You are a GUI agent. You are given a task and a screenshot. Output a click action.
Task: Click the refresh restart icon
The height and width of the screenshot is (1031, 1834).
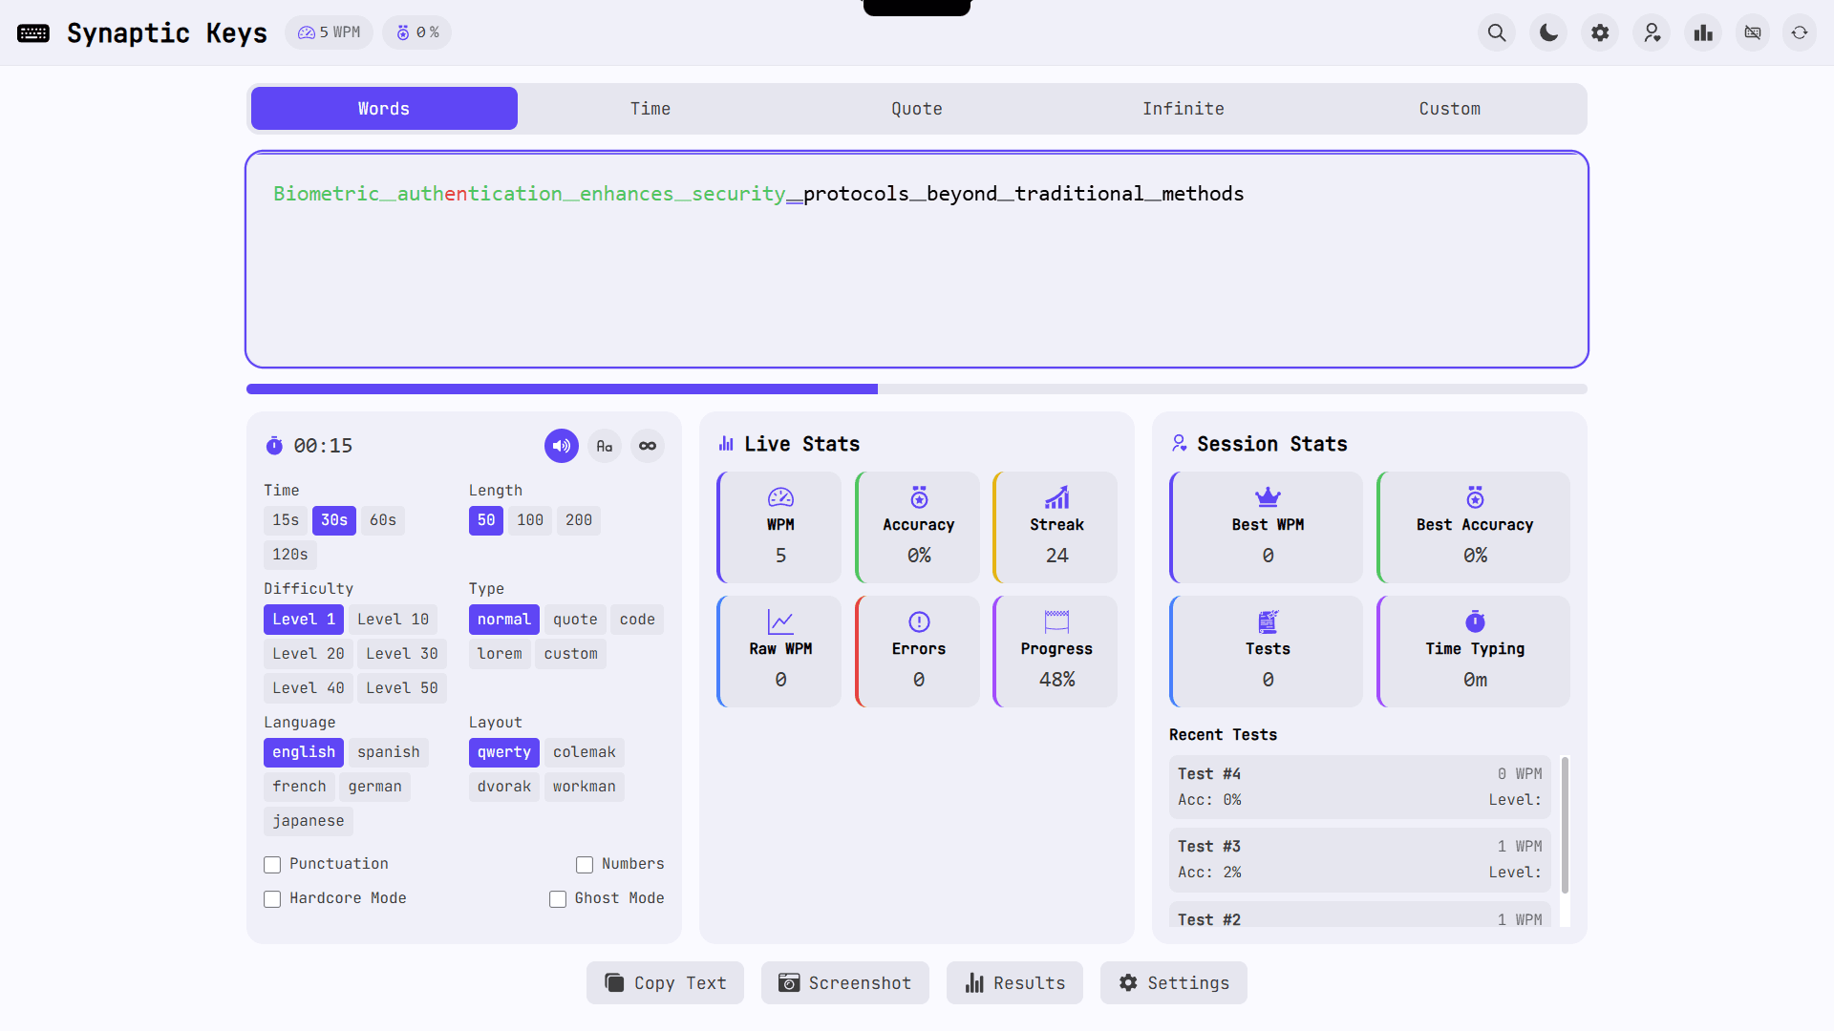pos(1800,32)
